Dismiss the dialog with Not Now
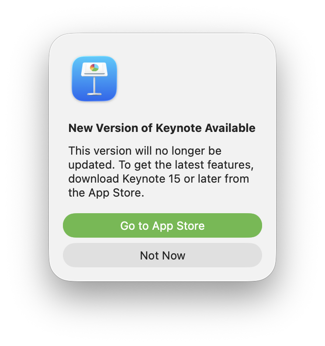The image size is (325, 346). 162,255
